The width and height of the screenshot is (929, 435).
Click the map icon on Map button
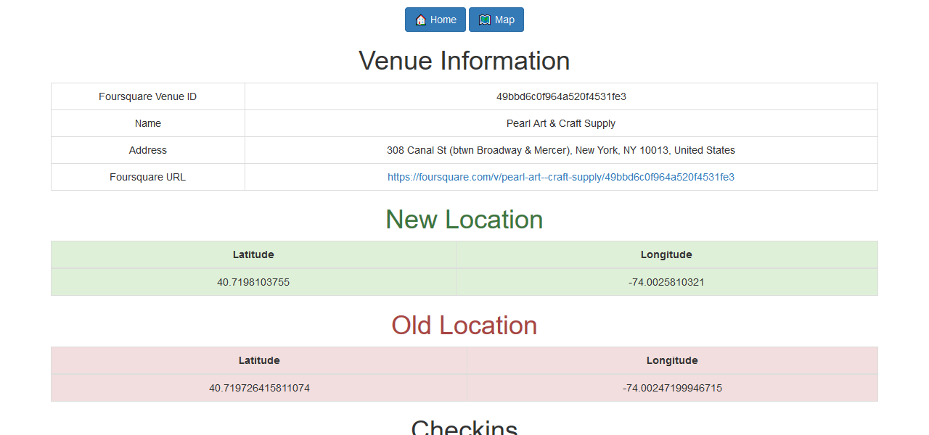tap(485, 20)
